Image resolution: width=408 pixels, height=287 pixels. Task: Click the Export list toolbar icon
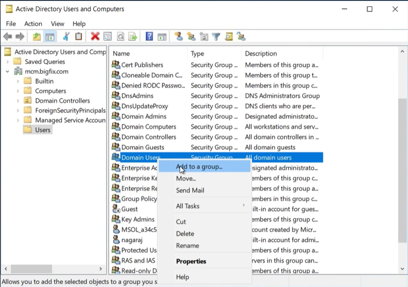133,37
